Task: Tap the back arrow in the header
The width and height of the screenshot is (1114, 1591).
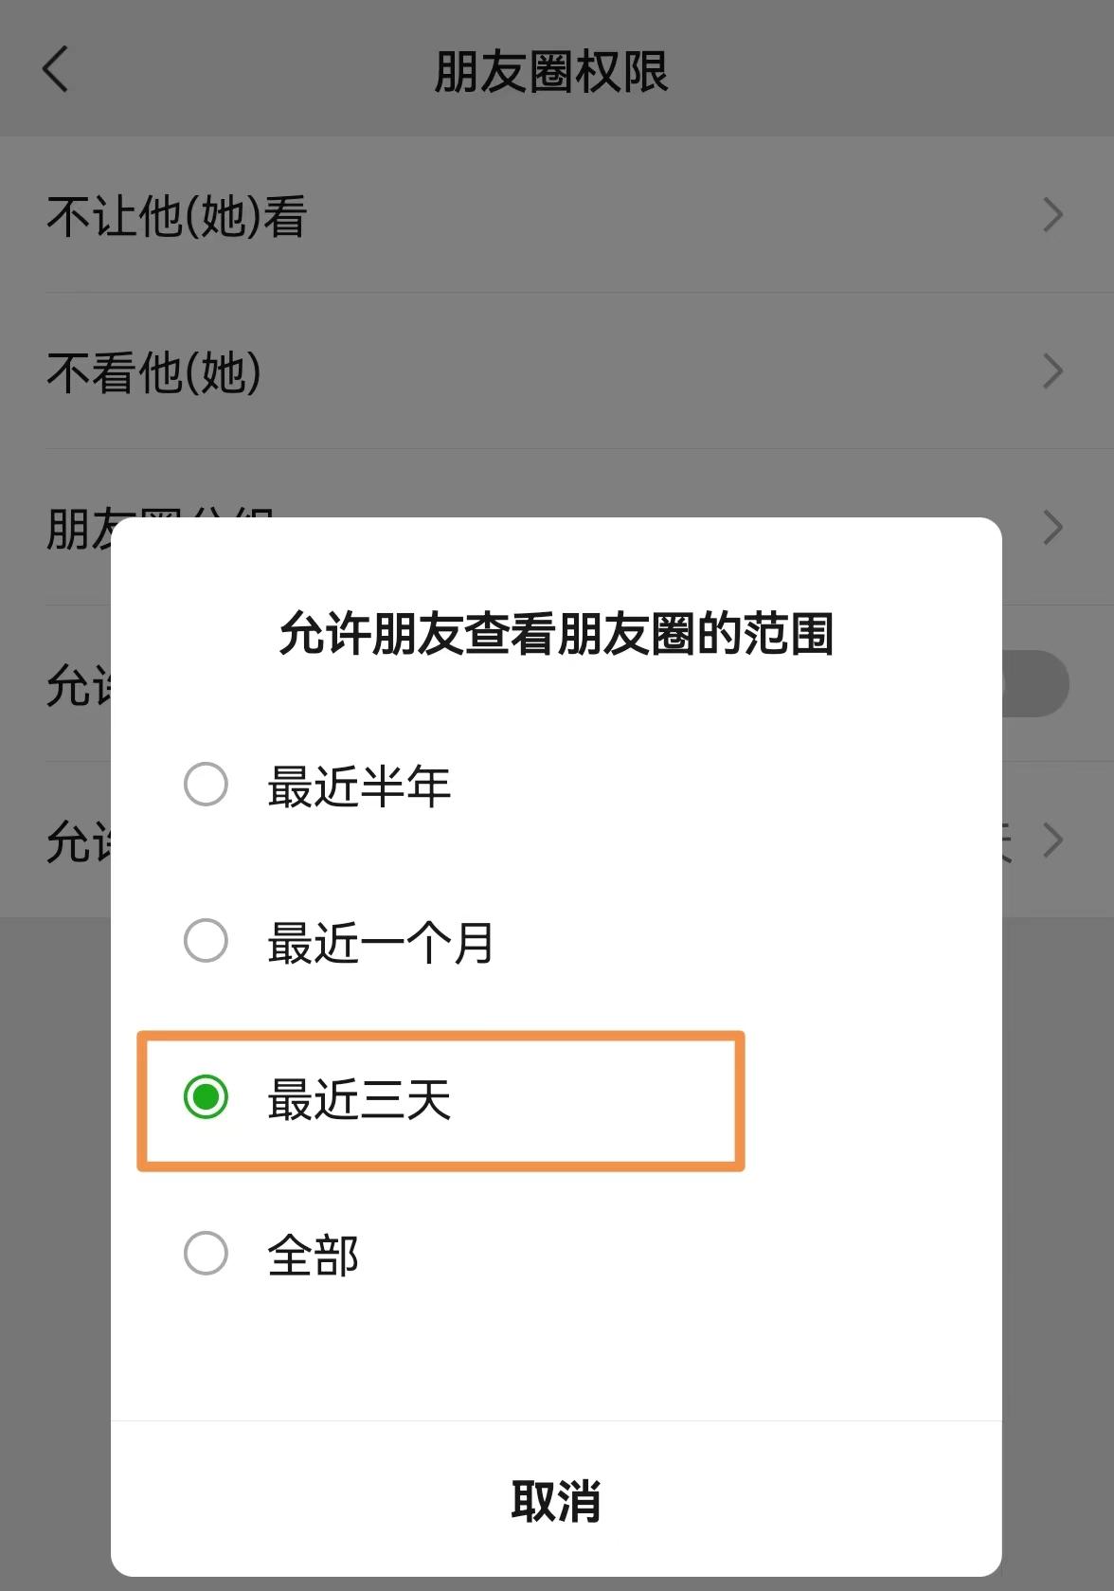Action: pyautogui.click(x=56, y=70)
